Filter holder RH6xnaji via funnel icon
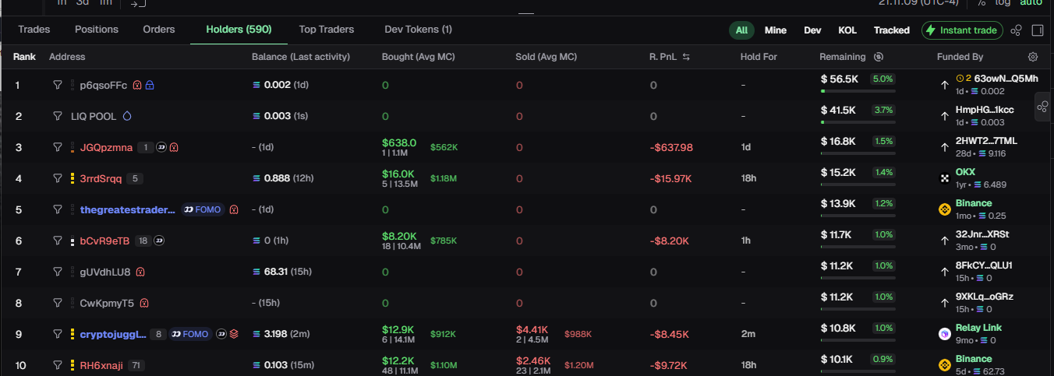This screenshot has width=1054, height=376. pyautogui.click(x=57, y=365)
